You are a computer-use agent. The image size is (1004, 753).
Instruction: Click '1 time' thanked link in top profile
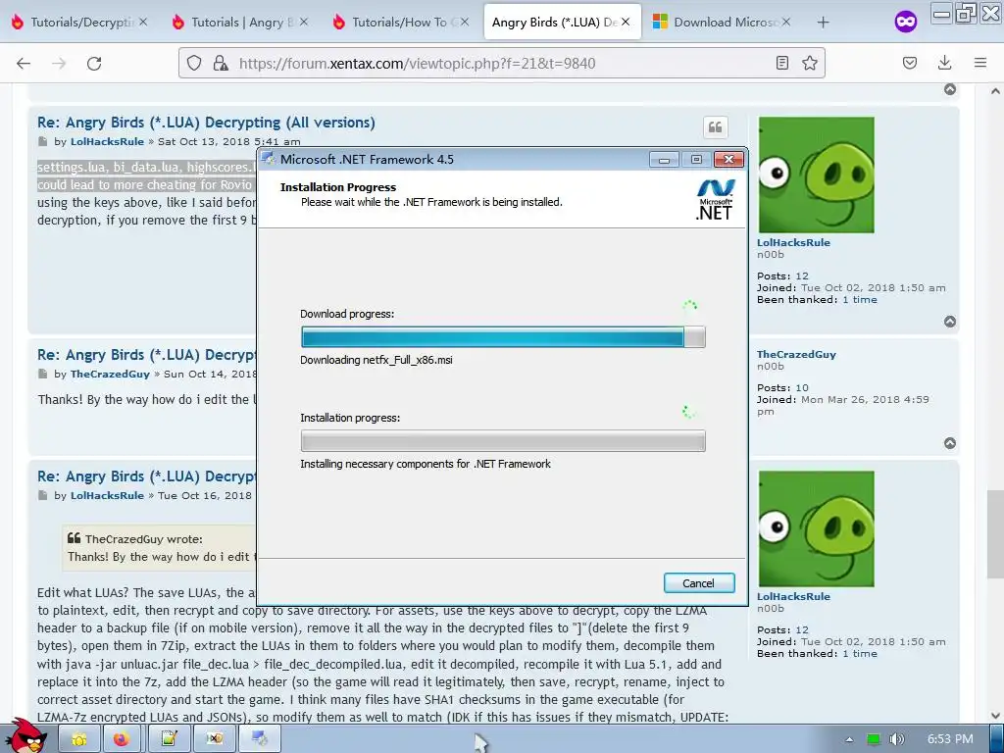[x=859, y=300]
